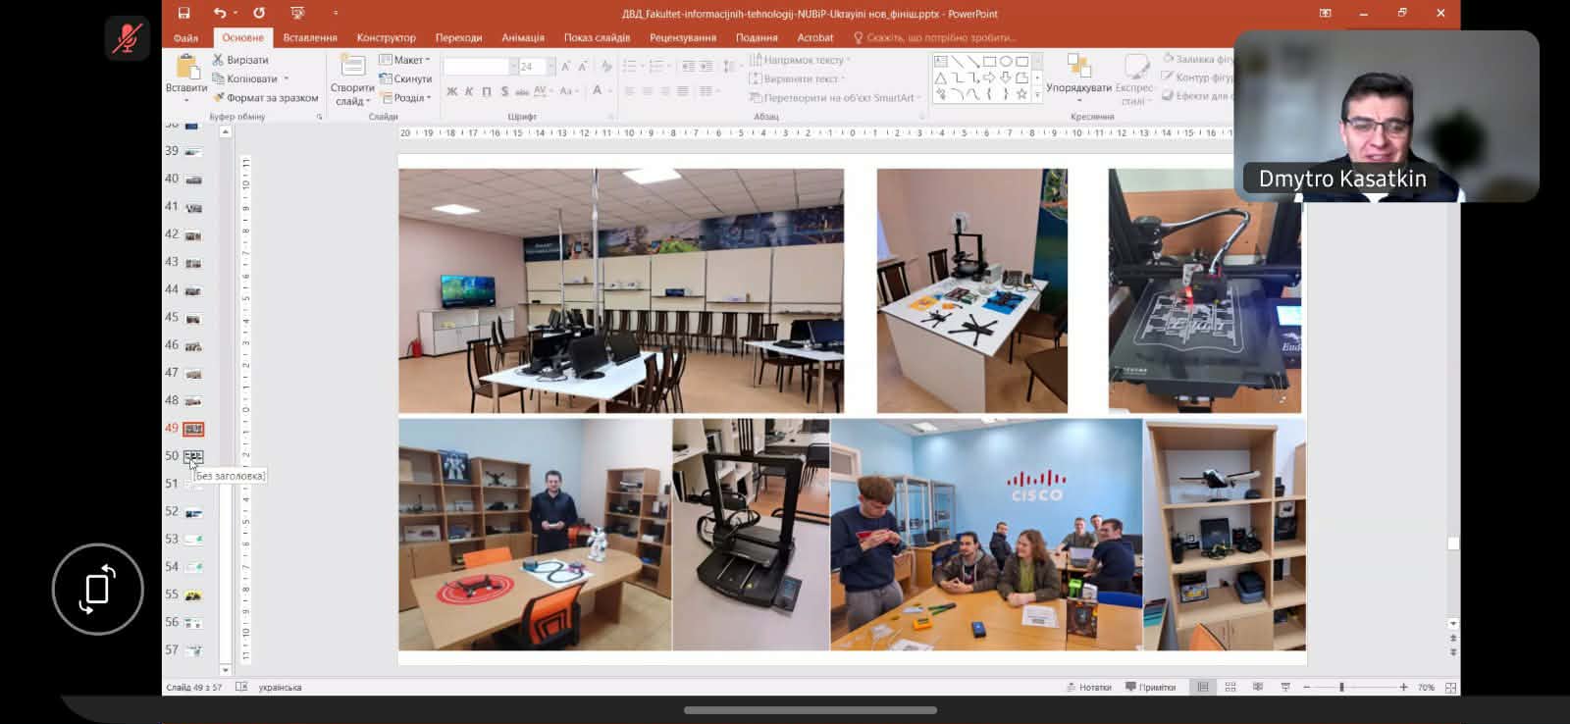Click the Save icon in quick access toolbar
Viewport: 1570px width, 724px height.
pos(183,13)
